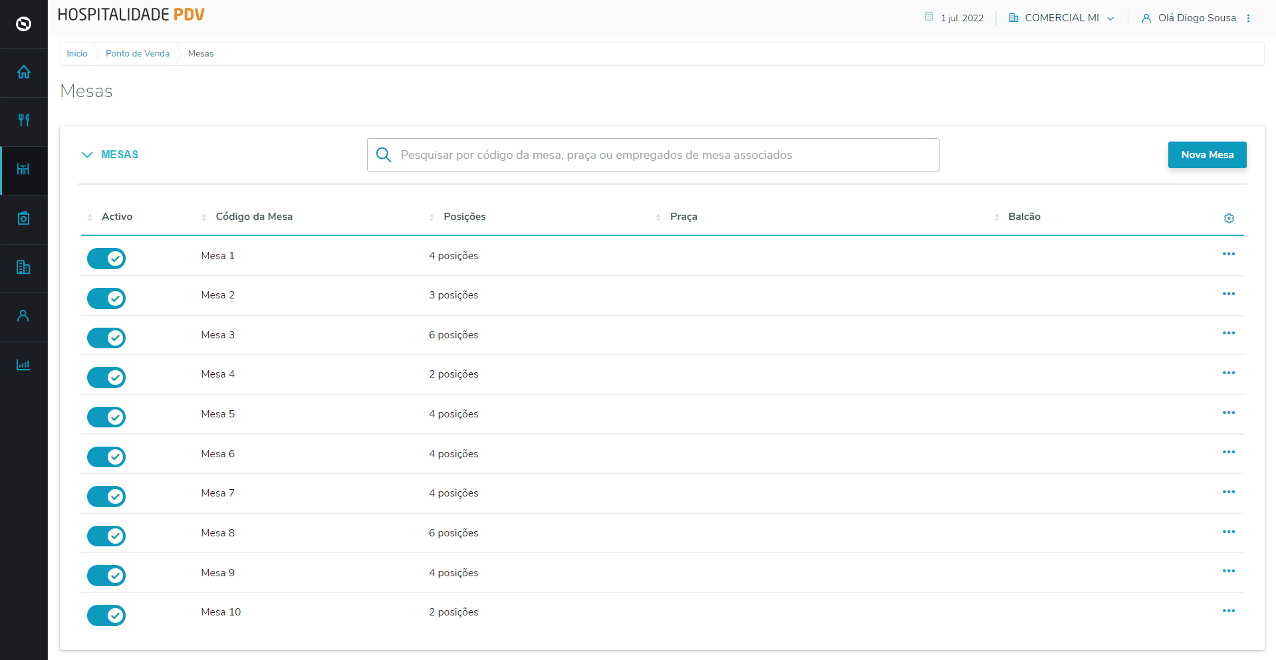1276x660 pixels.
Task: Open the reports bar chart icon
Action: tap(23, 365)
